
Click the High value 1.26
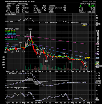(x=18, y=8)
